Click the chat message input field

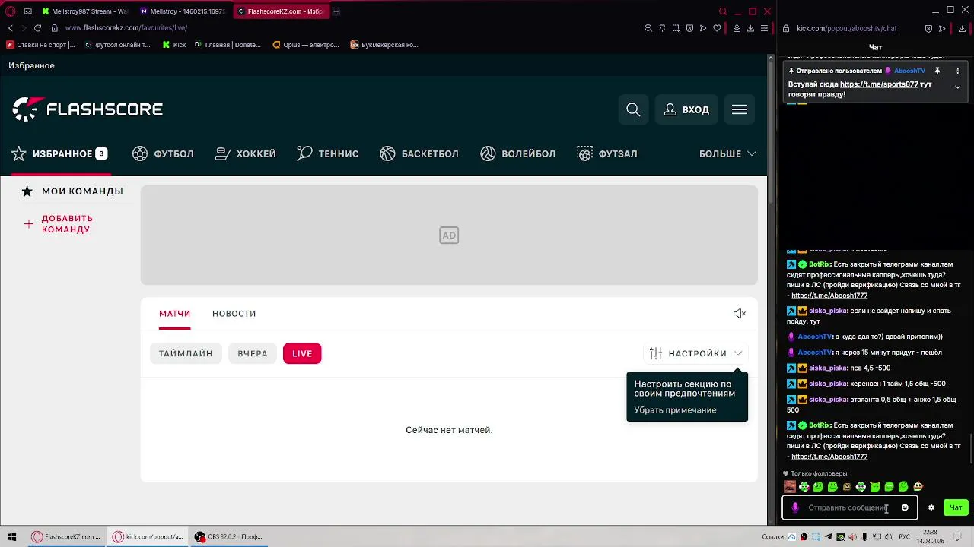point(848,507)
